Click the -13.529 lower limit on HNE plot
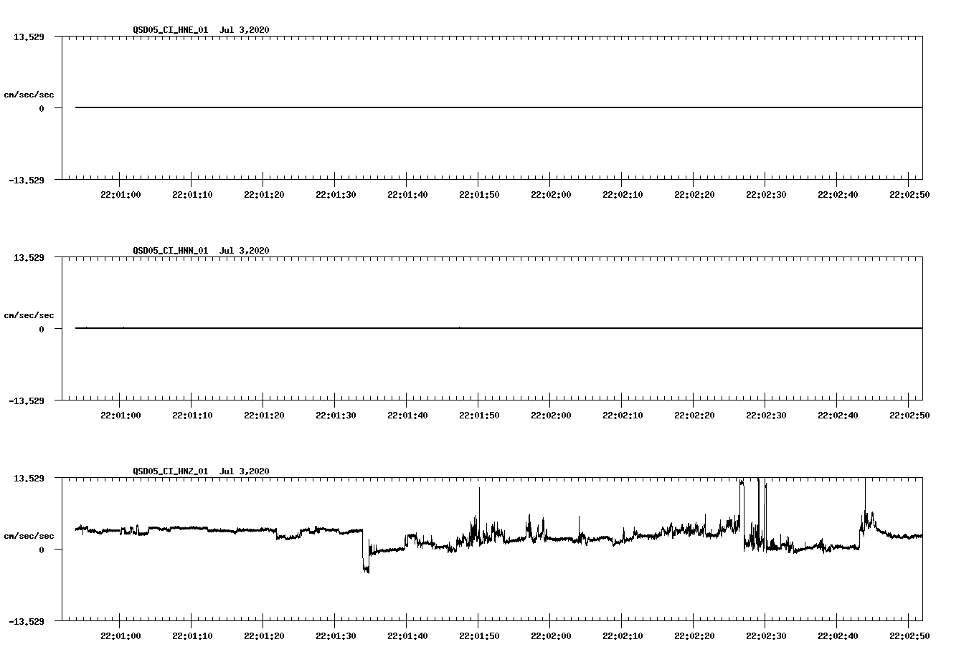 [27, 181]
